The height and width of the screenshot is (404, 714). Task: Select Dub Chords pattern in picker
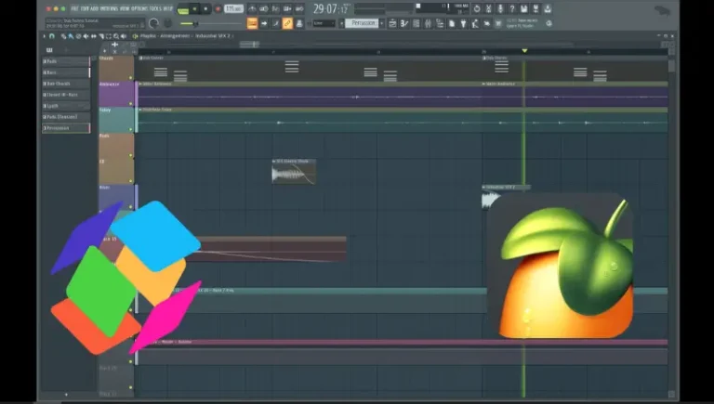[66, 84]
